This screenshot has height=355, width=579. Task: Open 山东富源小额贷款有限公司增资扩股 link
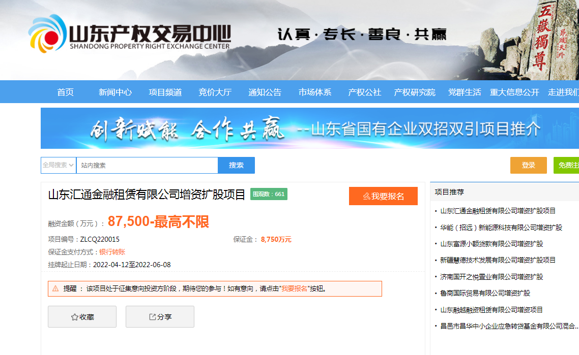coord(491,244)
